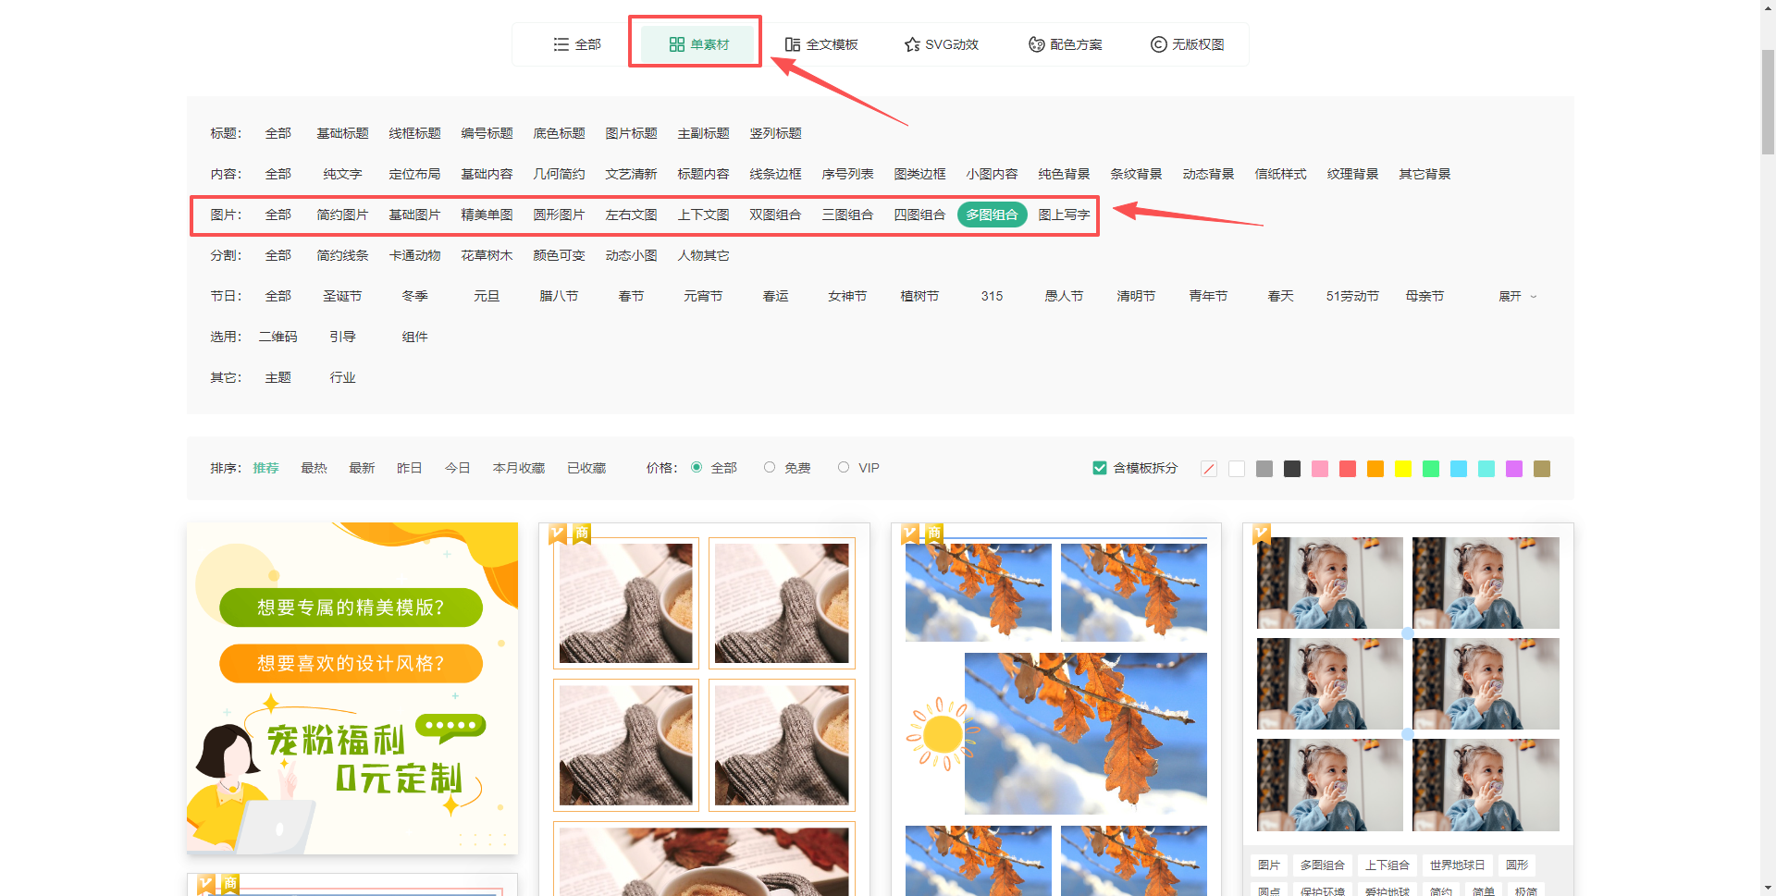Click the star icon beside SVG动效
This screenshot has height=896, width=1776.
[x=912, y=44]
